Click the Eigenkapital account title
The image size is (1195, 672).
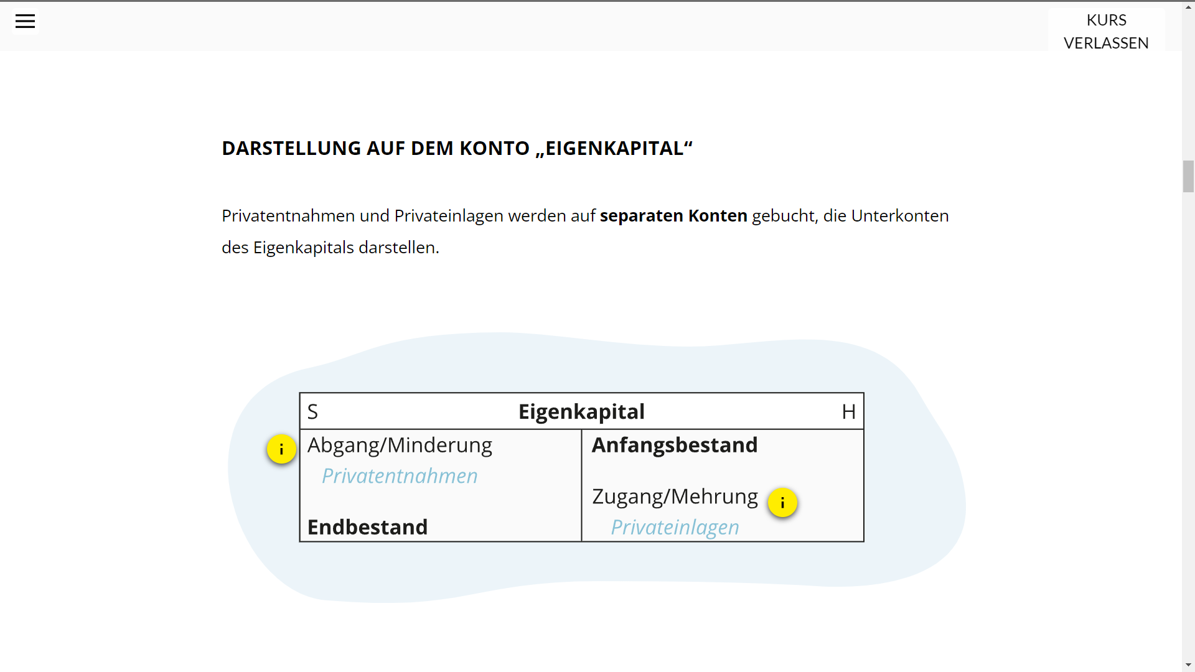[581, 412]
